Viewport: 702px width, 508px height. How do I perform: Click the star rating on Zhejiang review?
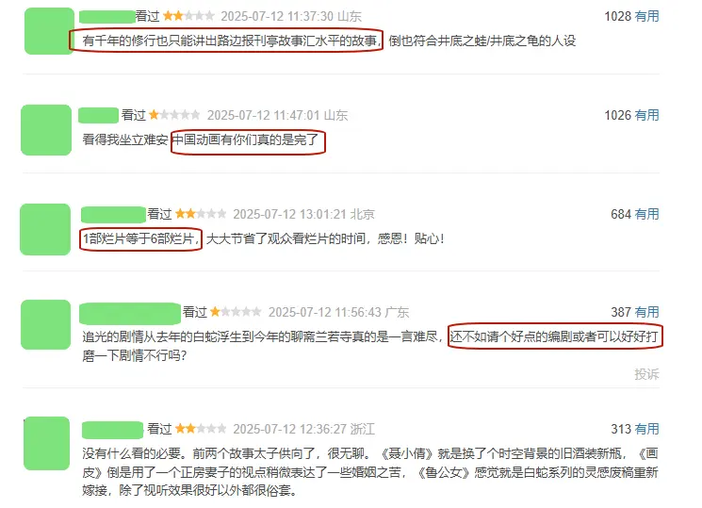click(201, 429)
